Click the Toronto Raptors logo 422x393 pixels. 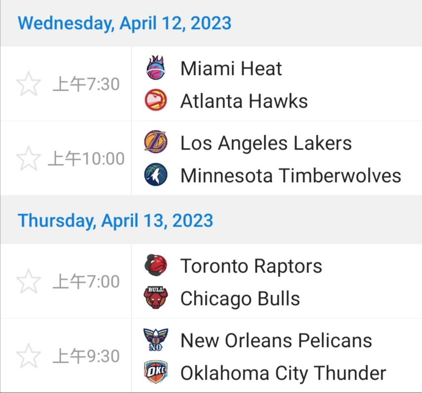[156, 266]
